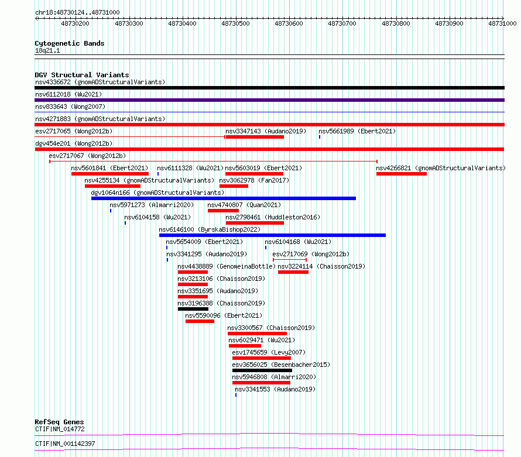Click nsv5661989 (Ebert2021) label

click(357, 131)
